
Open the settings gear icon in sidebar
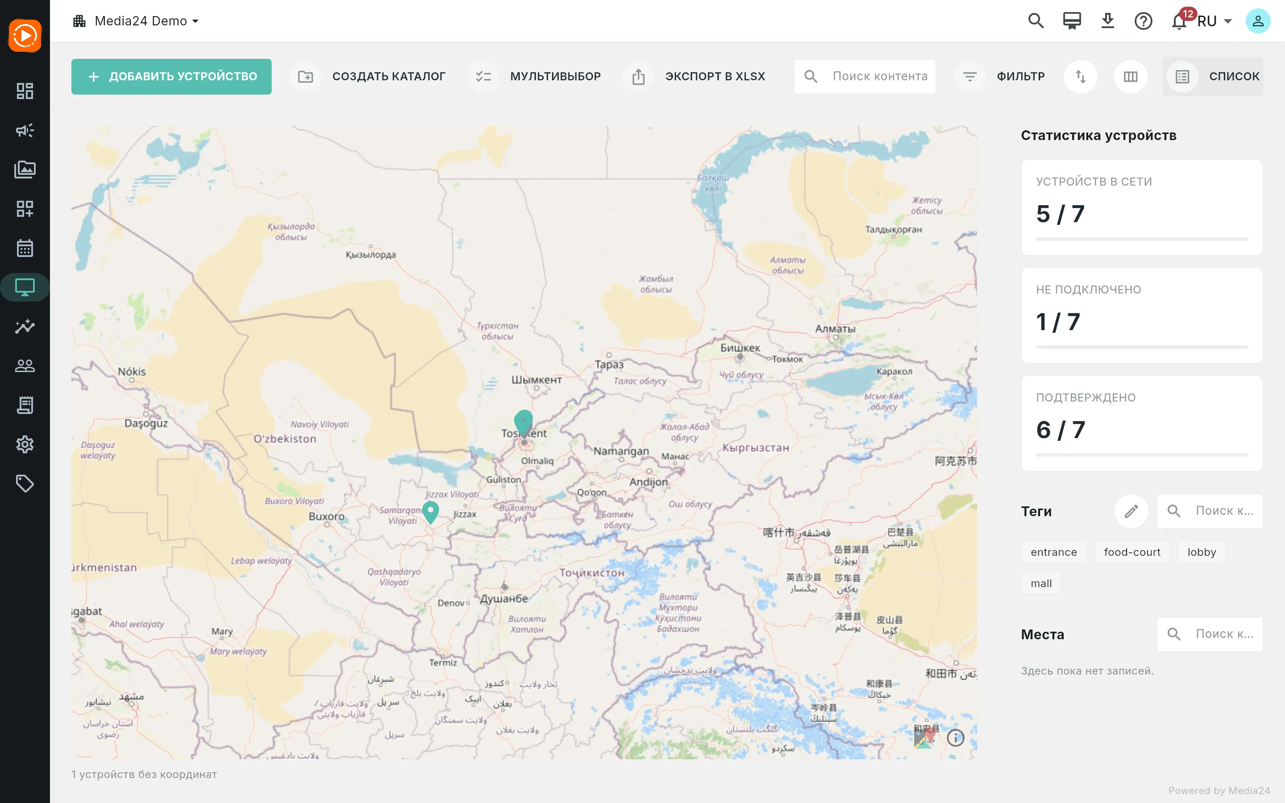[25, 444]
